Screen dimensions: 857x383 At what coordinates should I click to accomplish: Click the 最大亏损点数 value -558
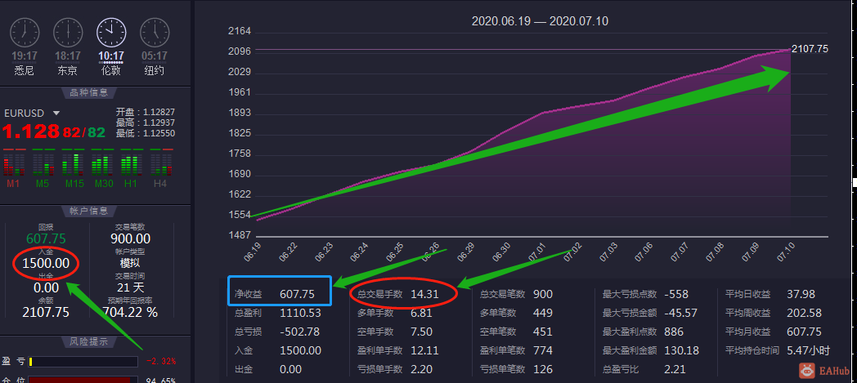click(676, 294)
